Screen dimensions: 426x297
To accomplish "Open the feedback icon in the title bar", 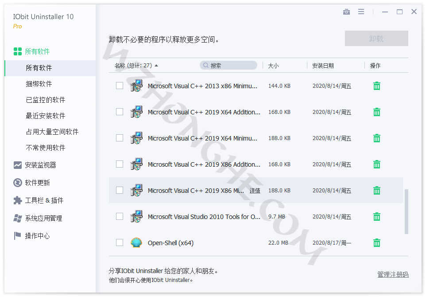I will (x=347, y=12).
